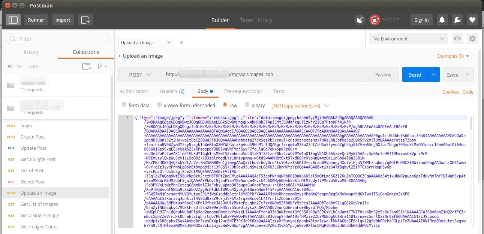Click the Sign In button
Screen dimensions: 484x234
(x=421, y=20)
